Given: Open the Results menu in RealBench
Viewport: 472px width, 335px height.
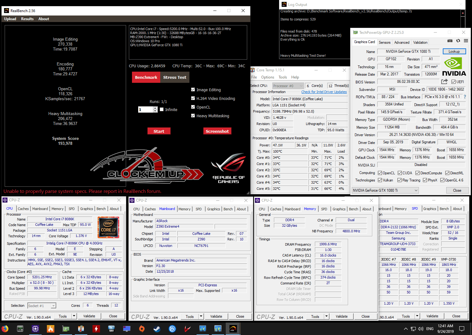Looking at the screenshot, I should point(27,19).
